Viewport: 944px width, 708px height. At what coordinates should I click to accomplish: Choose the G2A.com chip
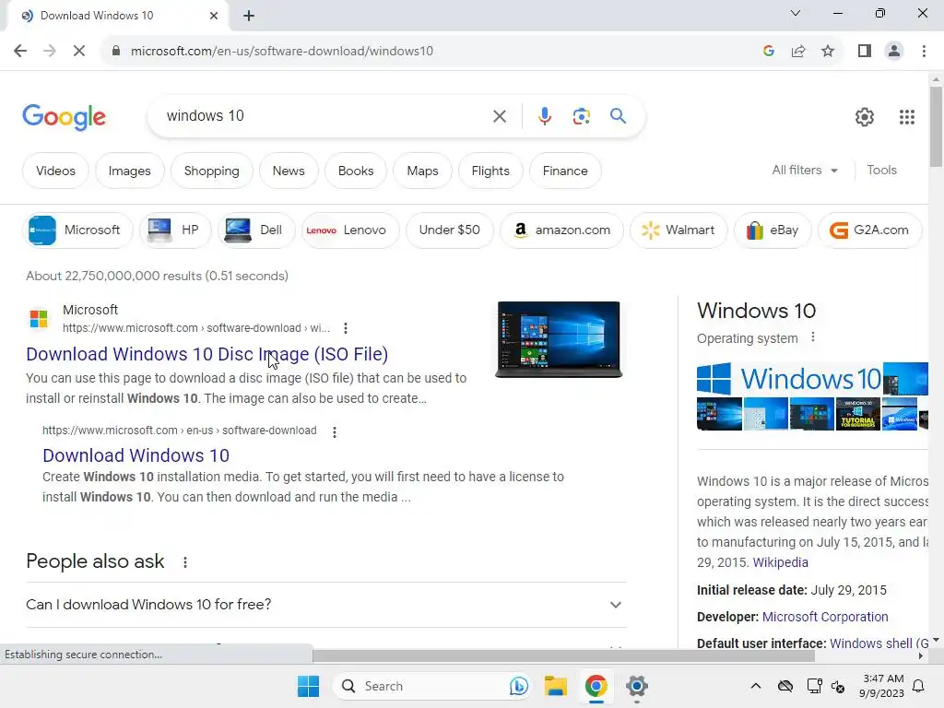click(x=870, y=230)
